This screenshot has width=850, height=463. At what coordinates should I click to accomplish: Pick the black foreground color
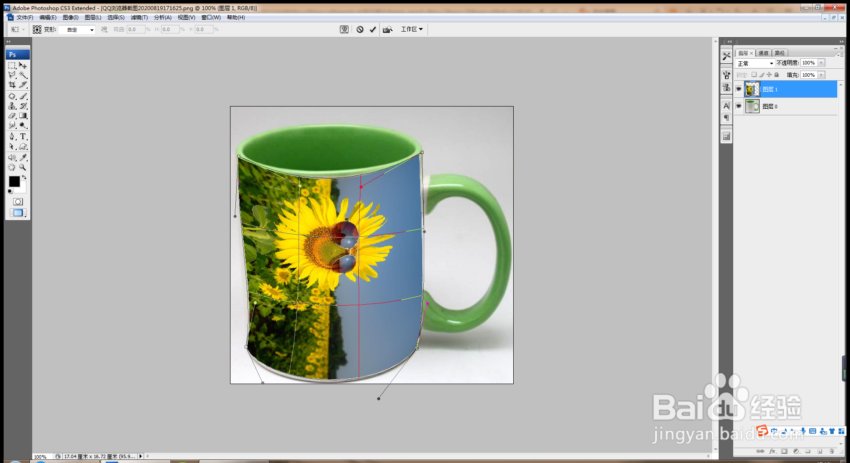click(14, 181)
